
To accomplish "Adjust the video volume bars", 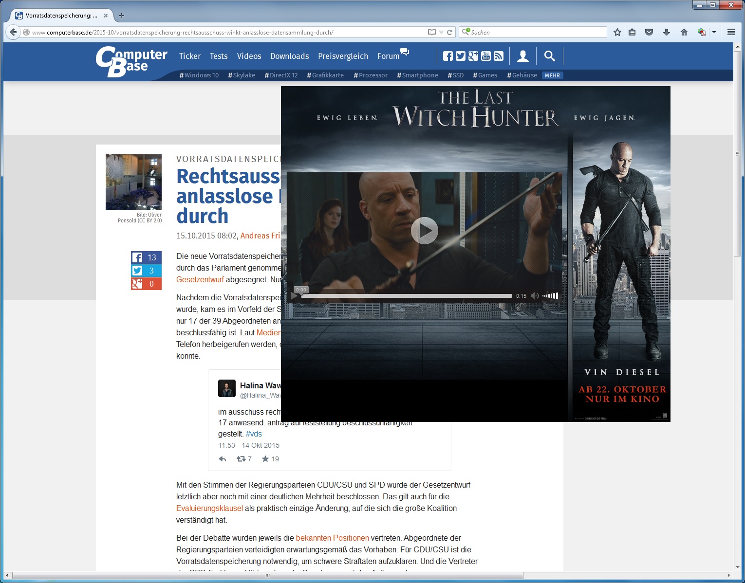I will (x=550, y=296).
